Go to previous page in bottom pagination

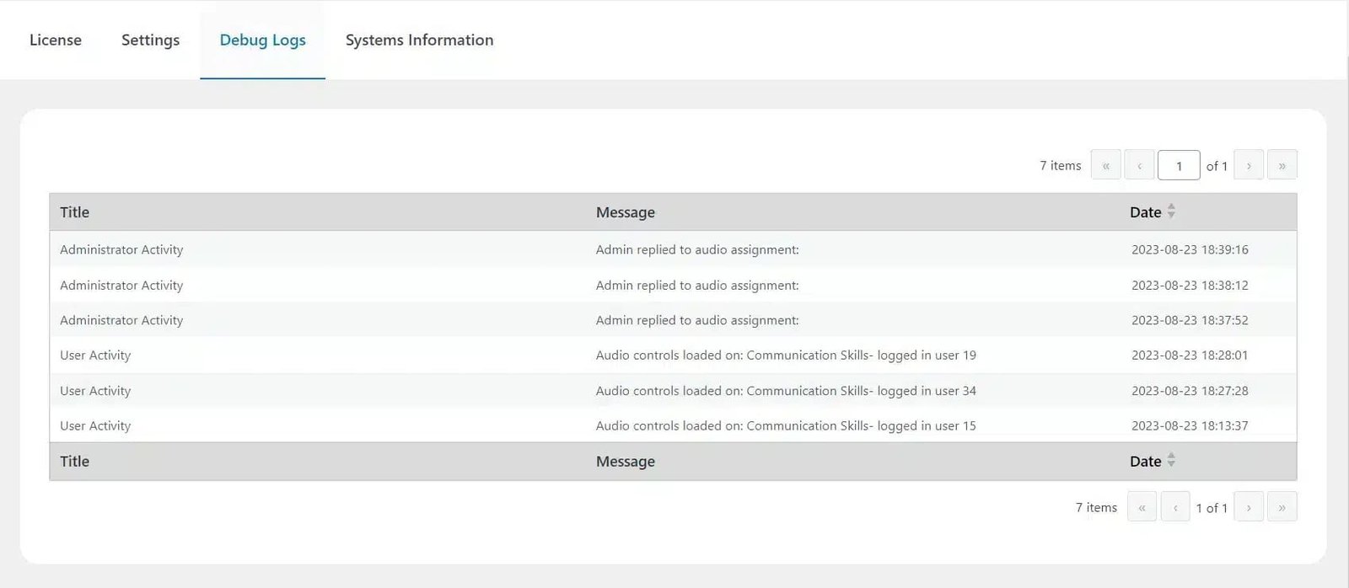coord(1175,507)
